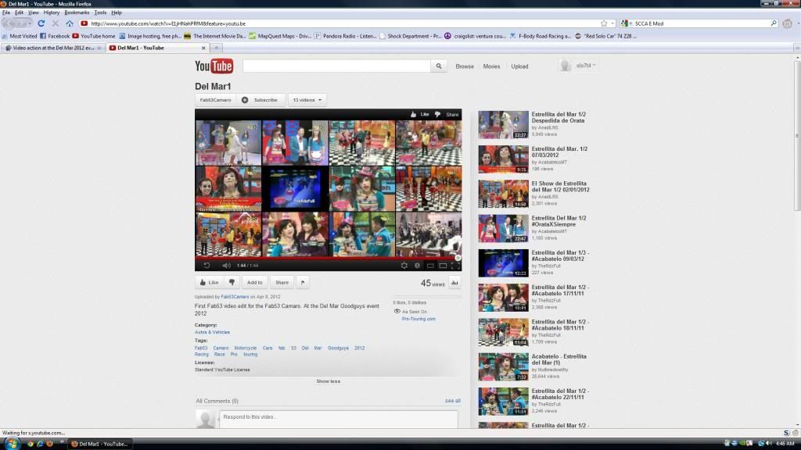Like the video using the Like button
Image resolution: width=801 pixels, height=450 pixels.
[209, 283]
